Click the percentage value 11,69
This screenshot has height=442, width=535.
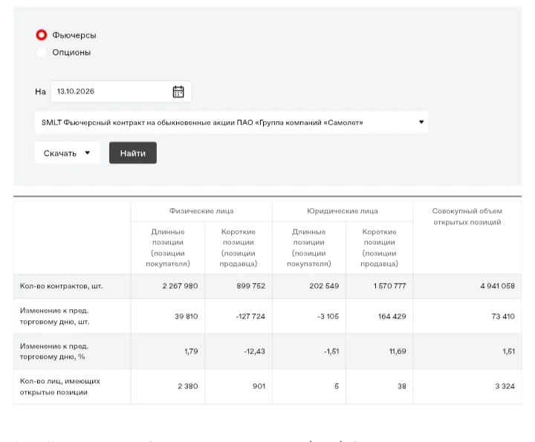pyautogui.click(x=398, y=351)
